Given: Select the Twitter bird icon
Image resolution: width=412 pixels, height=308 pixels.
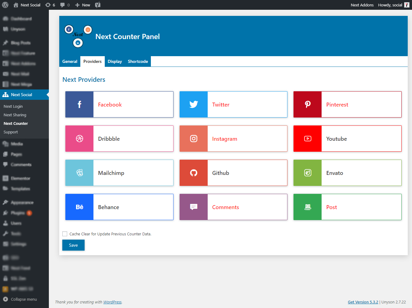Looking at the screenshot, I should click(194, 104).
